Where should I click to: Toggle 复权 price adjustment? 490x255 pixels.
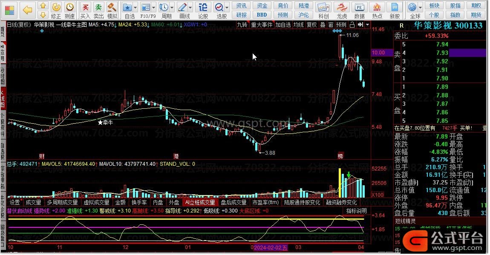pyautogui.click(x=311, y=25)
